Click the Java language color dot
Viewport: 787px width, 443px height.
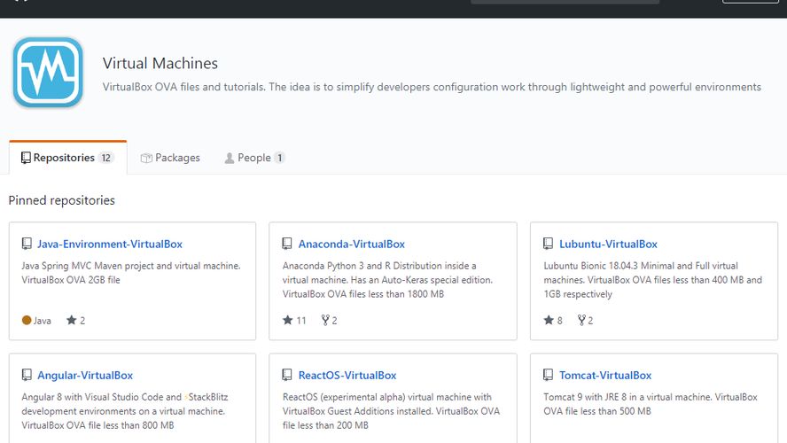click(27, 321)
